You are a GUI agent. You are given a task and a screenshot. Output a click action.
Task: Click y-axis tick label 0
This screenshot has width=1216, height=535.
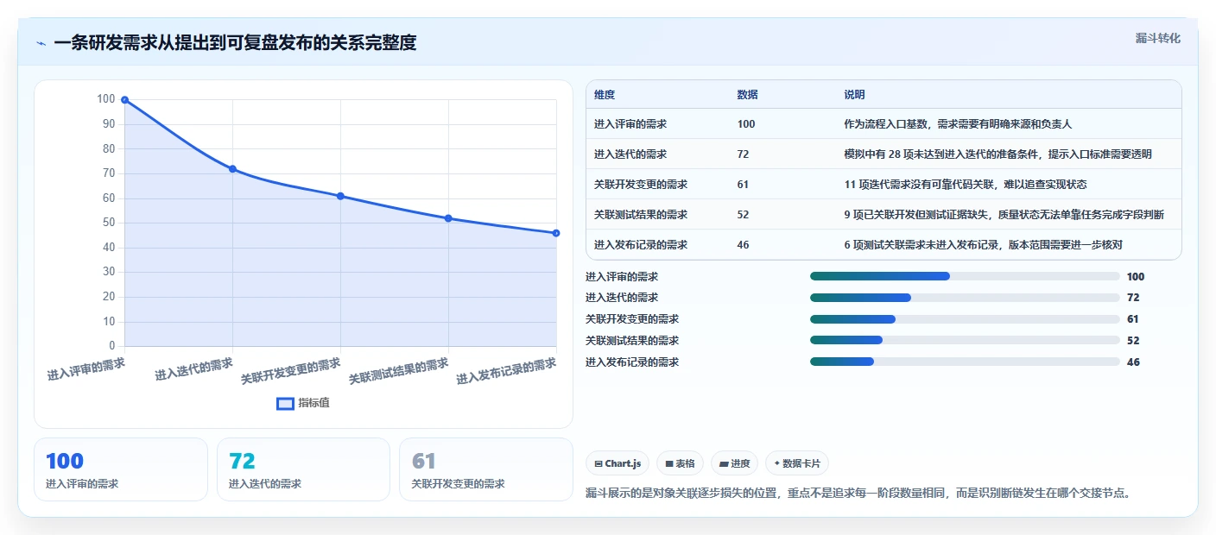pos(112,346)
